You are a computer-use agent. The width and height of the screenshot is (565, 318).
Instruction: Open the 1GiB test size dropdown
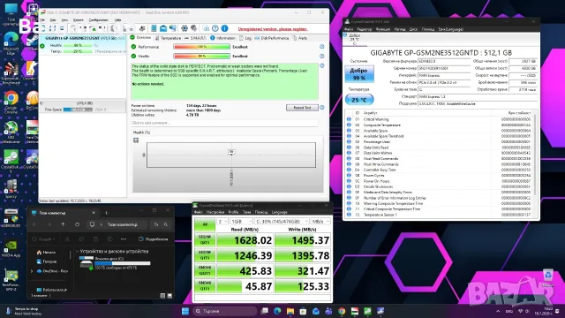click(241, 222)
